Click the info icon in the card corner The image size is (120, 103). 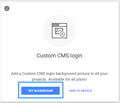(7, 8)
